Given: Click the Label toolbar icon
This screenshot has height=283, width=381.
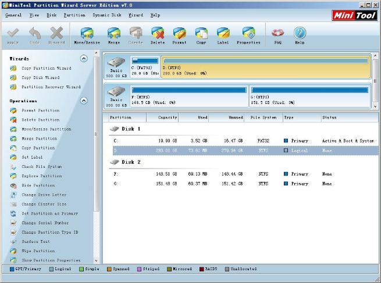Looking at the screenshot, I should click(223, 33).
